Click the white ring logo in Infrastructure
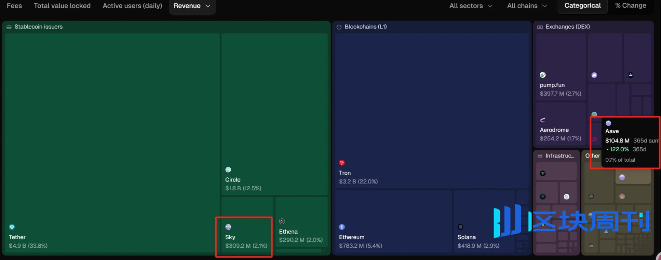The width and height of the screenshot is (661, 260). 566,197
